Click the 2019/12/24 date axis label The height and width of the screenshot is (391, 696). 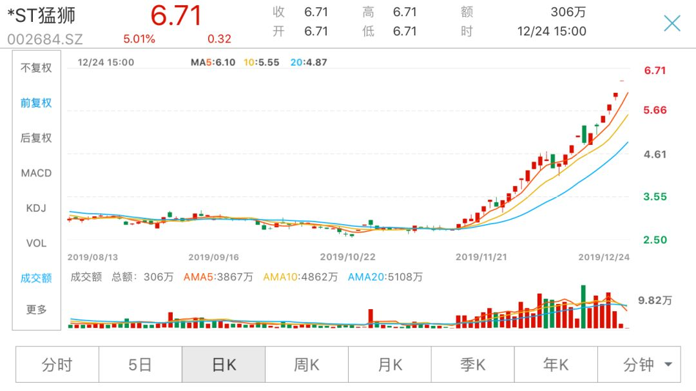point(604,257)
